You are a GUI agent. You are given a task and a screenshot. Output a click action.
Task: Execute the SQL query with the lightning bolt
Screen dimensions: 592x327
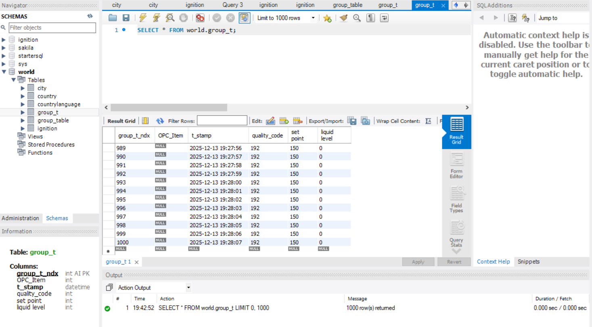(x=143, y=18)
